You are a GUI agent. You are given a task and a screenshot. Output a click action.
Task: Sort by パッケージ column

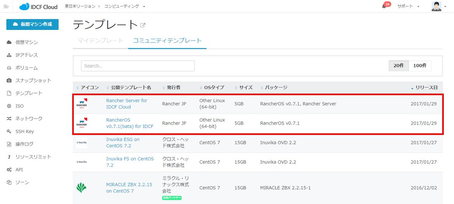point(274,88)
